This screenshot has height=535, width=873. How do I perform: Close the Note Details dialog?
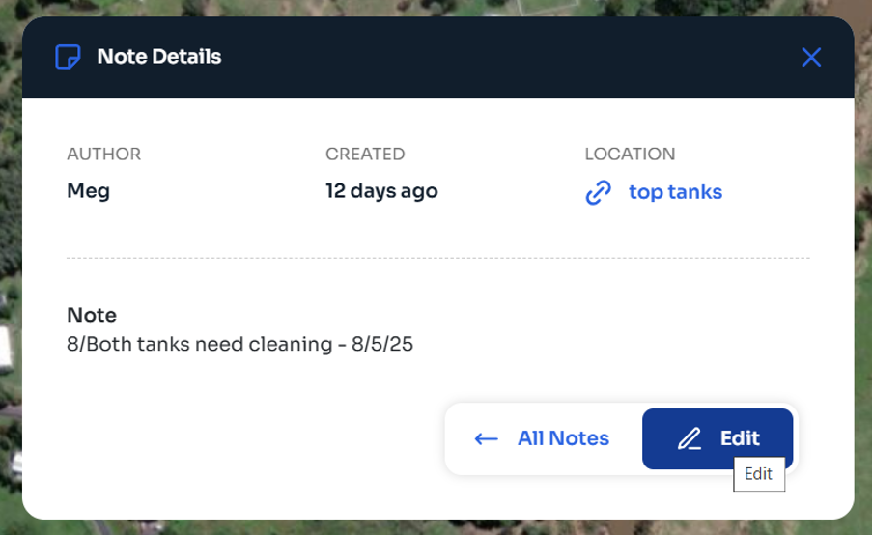811,57
